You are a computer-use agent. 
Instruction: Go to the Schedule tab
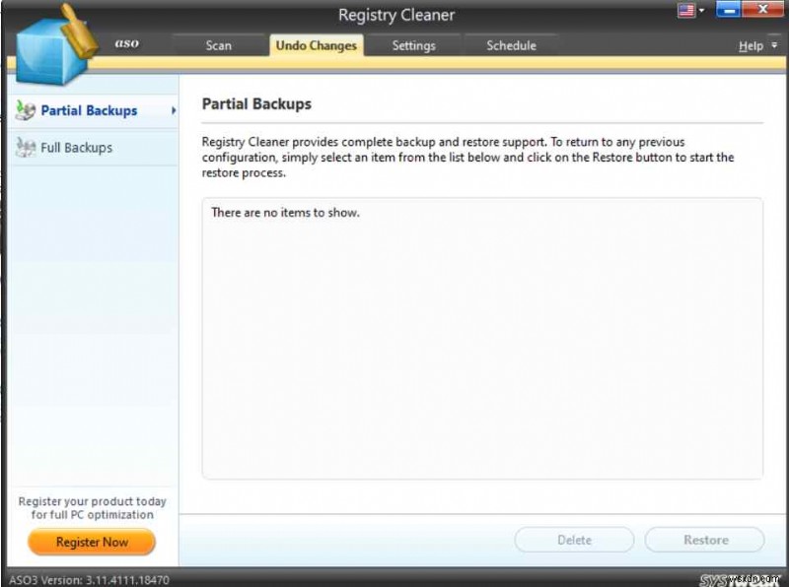(511, 45)
